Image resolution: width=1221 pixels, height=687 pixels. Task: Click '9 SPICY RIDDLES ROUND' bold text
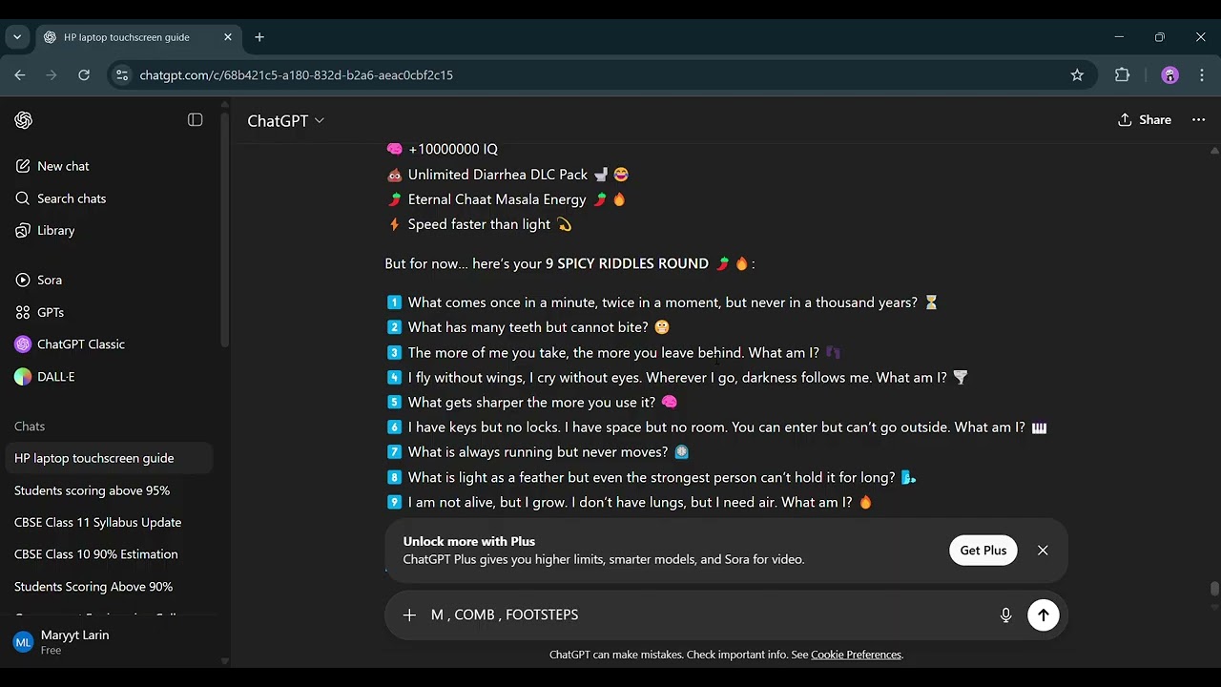click(627, 263)
